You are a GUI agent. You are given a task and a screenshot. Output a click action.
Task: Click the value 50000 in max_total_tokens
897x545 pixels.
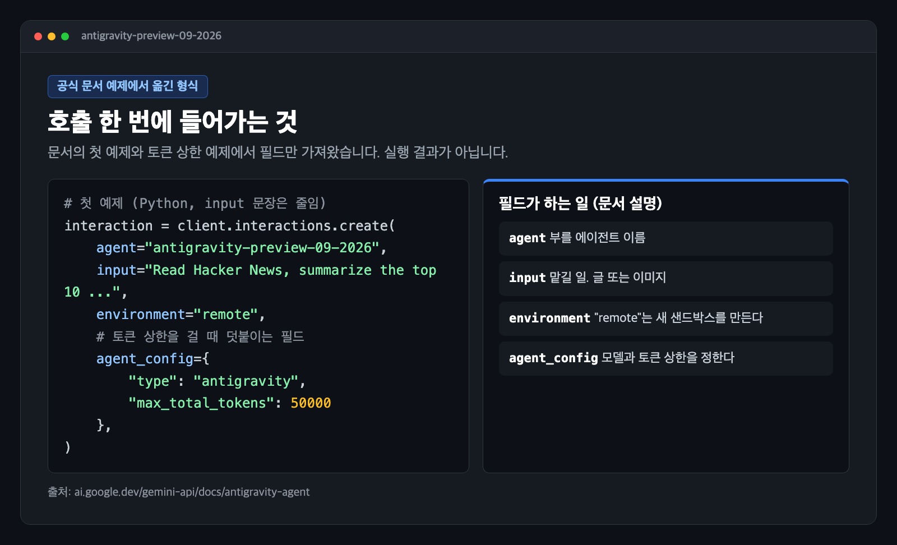[x=311, y=403]
